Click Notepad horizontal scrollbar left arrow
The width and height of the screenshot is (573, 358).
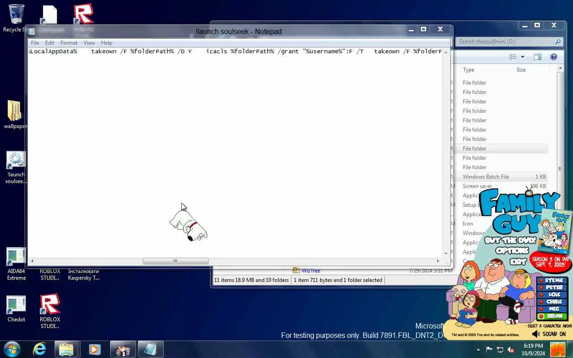click(32, 261)
